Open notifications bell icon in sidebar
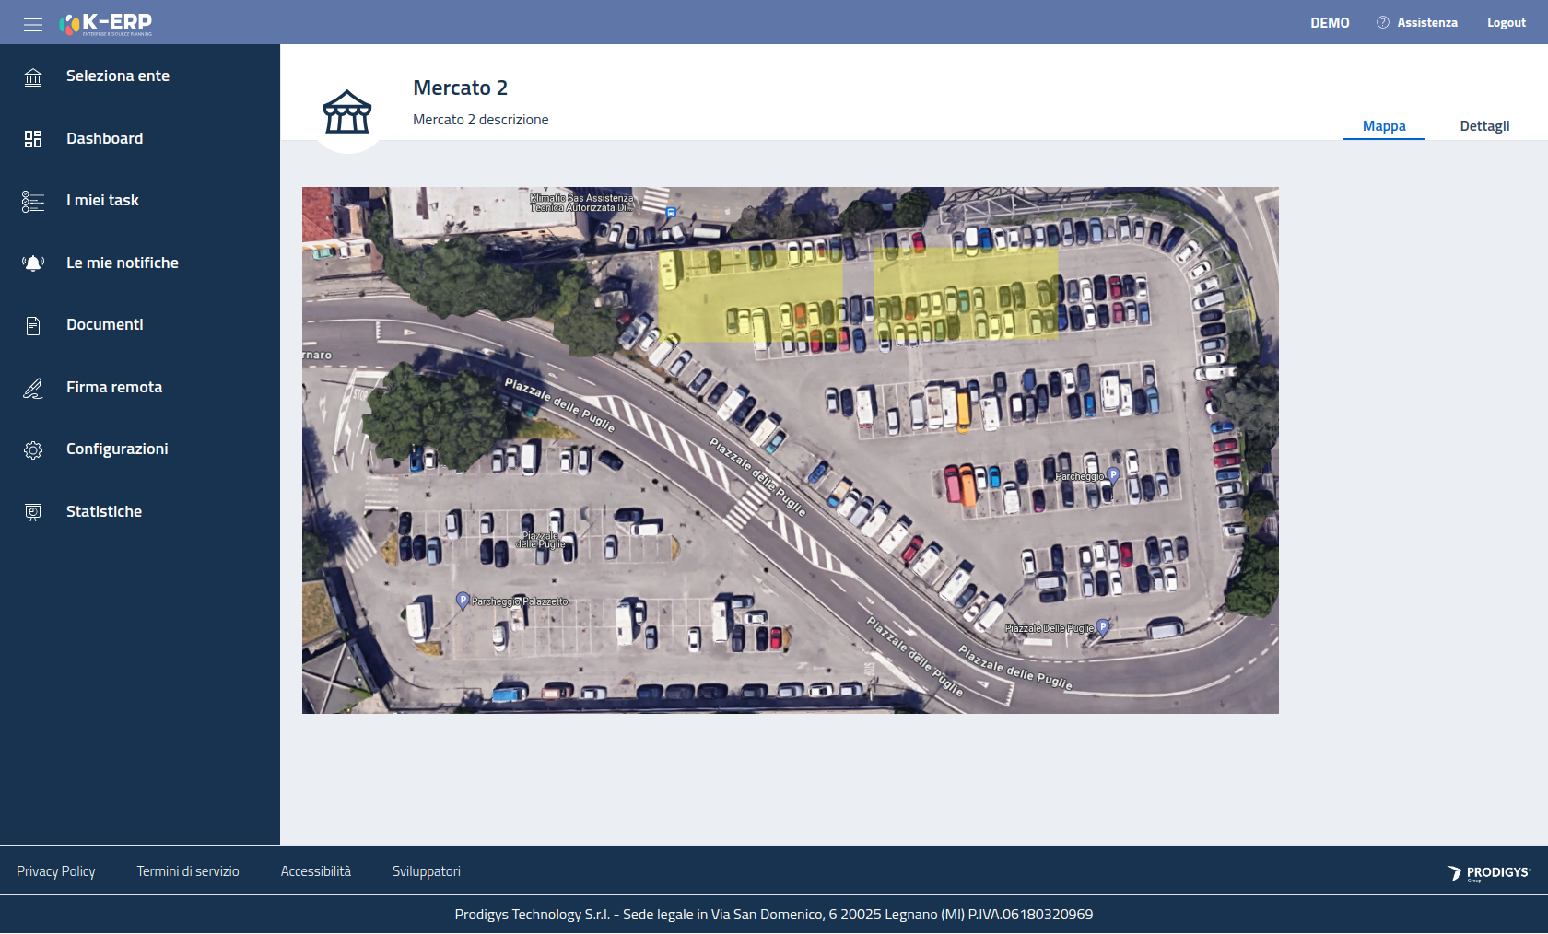Screen dimensions: 1548x934 coord(33,263)
